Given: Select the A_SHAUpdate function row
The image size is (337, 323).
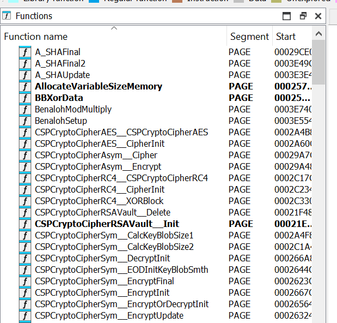Looking at the screenshot, I should [x=63, y=75].
